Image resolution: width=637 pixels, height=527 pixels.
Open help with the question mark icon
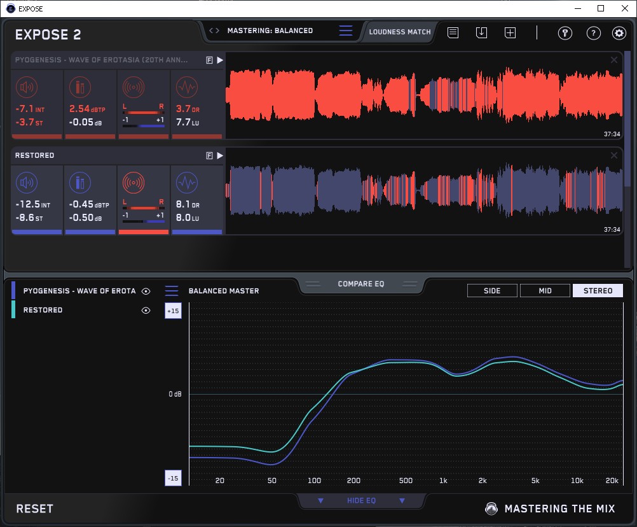tap(594, 33)
